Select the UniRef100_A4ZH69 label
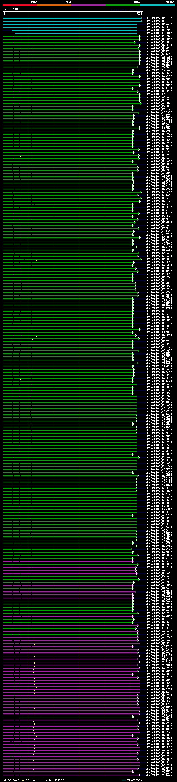The height and width of the screenshot is (782, 177). [x=159, y=586]
